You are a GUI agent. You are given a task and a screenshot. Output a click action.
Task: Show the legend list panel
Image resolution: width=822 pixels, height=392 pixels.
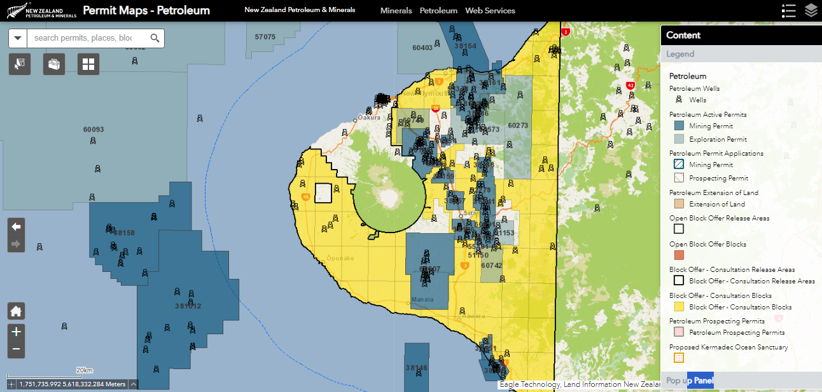pos(788,11)
